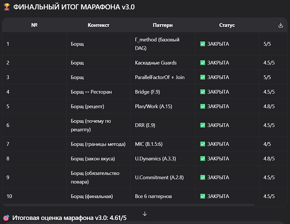Click the score 4/5 in row 7
290x224 pixels.
click(x=267, y=144)
